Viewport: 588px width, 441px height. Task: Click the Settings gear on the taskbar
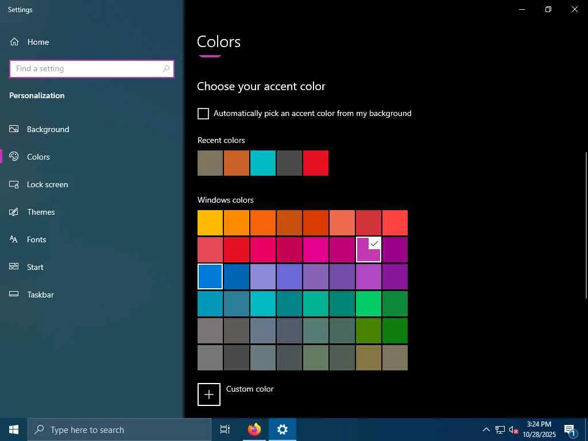283,430
